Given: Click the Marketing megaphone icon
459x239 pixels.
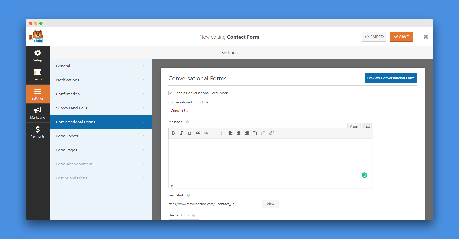Looking at the screenshot, I should (37, 113).
